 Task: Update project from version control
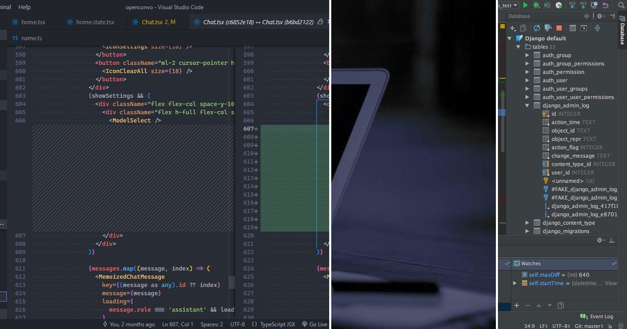click(x=572, y=6)
